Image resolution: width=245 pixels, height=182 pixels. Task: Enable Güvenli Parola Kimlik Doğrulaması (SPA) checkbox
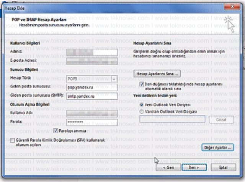point(13,140)
